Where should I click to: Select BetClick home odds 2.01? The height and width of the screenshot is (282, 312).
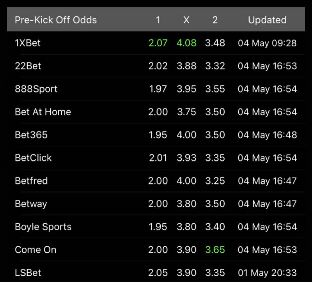point(158,158)
